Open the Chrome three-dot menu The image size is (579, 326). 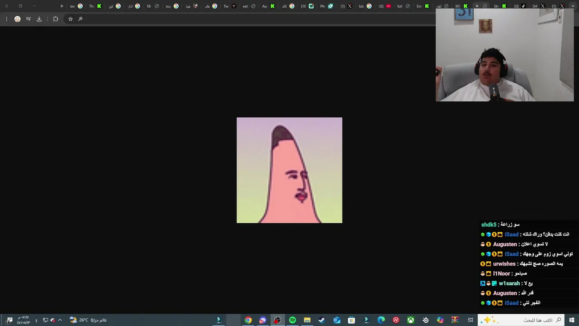6,19
